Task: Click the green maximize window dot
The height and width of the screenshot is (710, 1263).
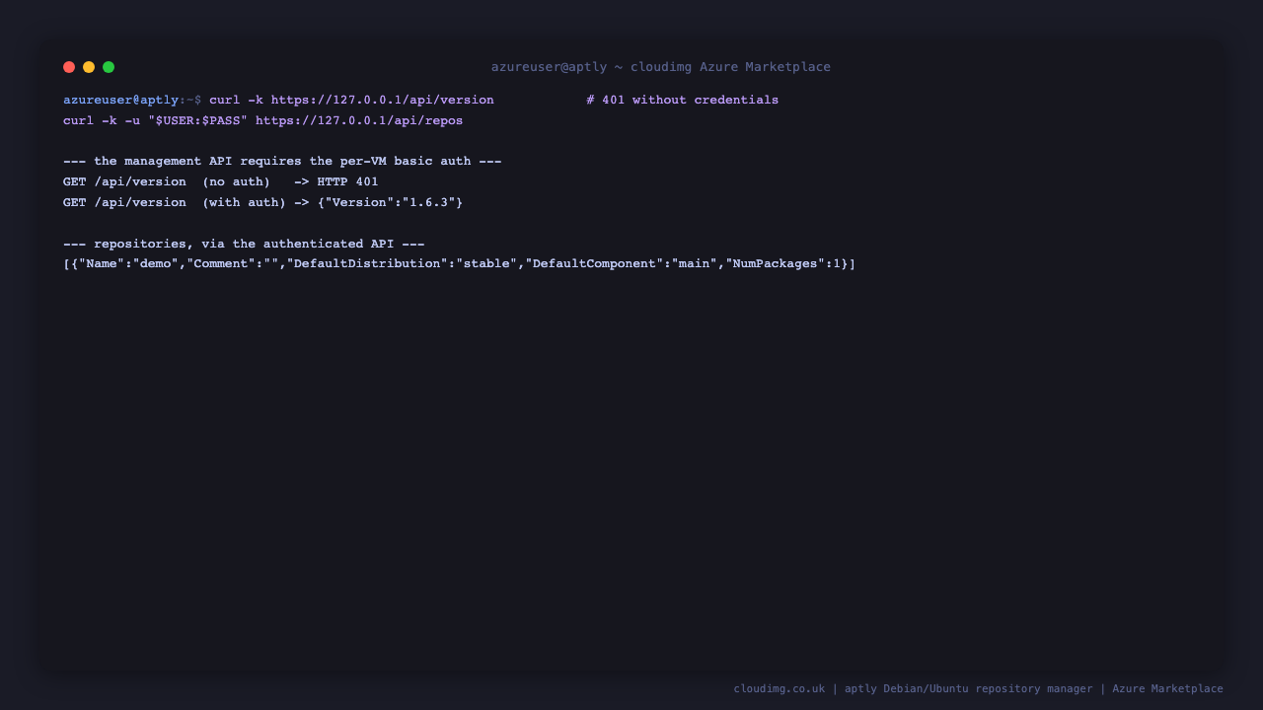Action: click(x=109, y=67)
